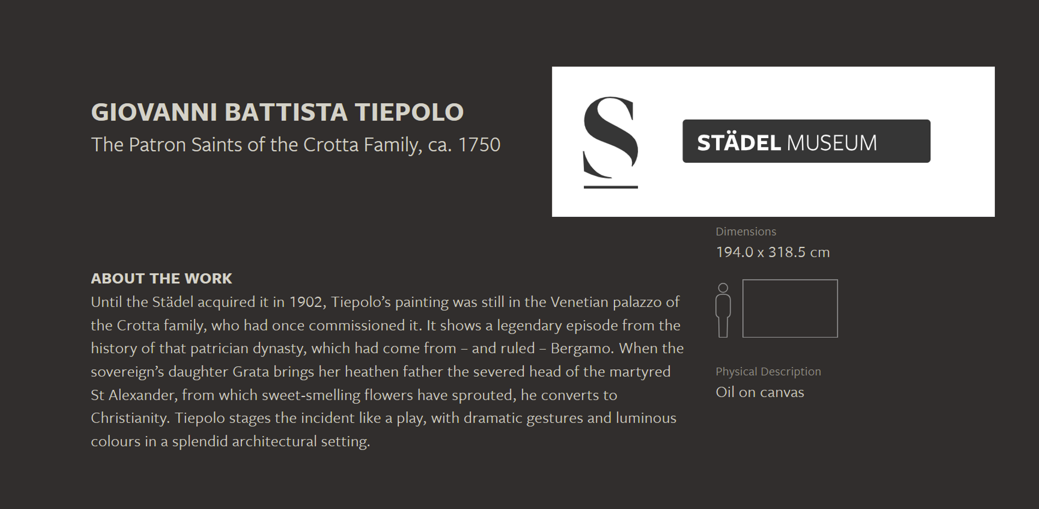Click the ABOUT THE WORK heading
1039x509 pixels.
(x=161, y=279)
